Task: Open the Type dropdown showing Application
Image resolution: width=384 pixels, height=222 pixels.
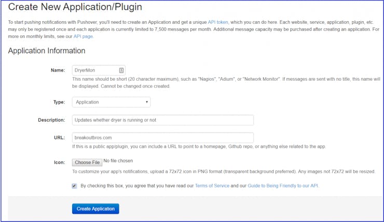Action: (111, 102)
